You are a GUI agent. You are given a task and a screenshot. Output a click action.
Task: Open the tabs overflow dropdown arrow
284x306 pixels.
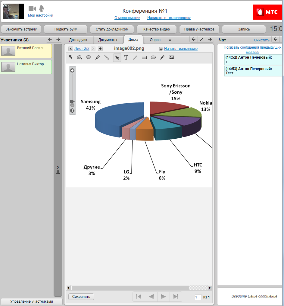point(170,40)
